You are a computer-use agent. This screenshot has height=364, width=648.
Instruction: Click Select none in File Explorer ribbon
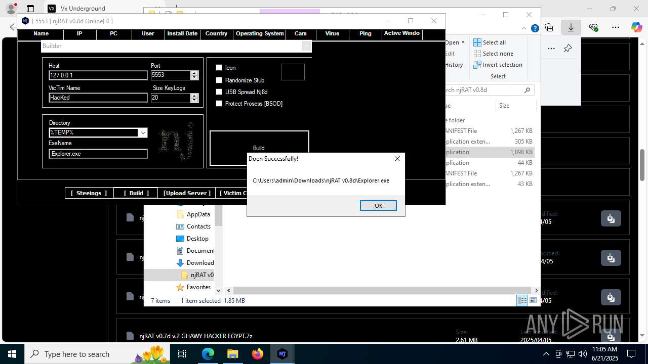494,54
